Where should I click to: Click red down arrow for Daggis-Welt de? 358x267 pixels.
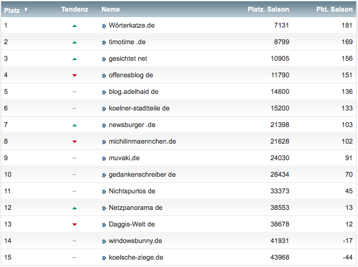click(x=74, y=225)
